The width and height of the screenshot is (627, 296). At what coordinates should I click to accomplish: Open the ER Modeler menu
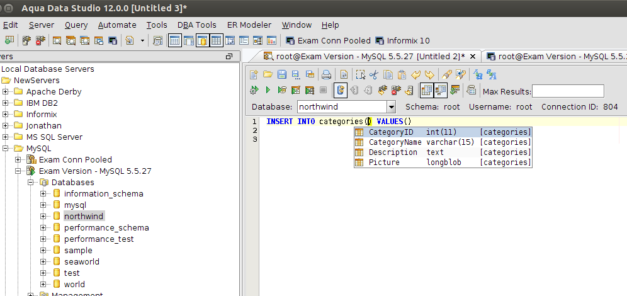point(249,25)
